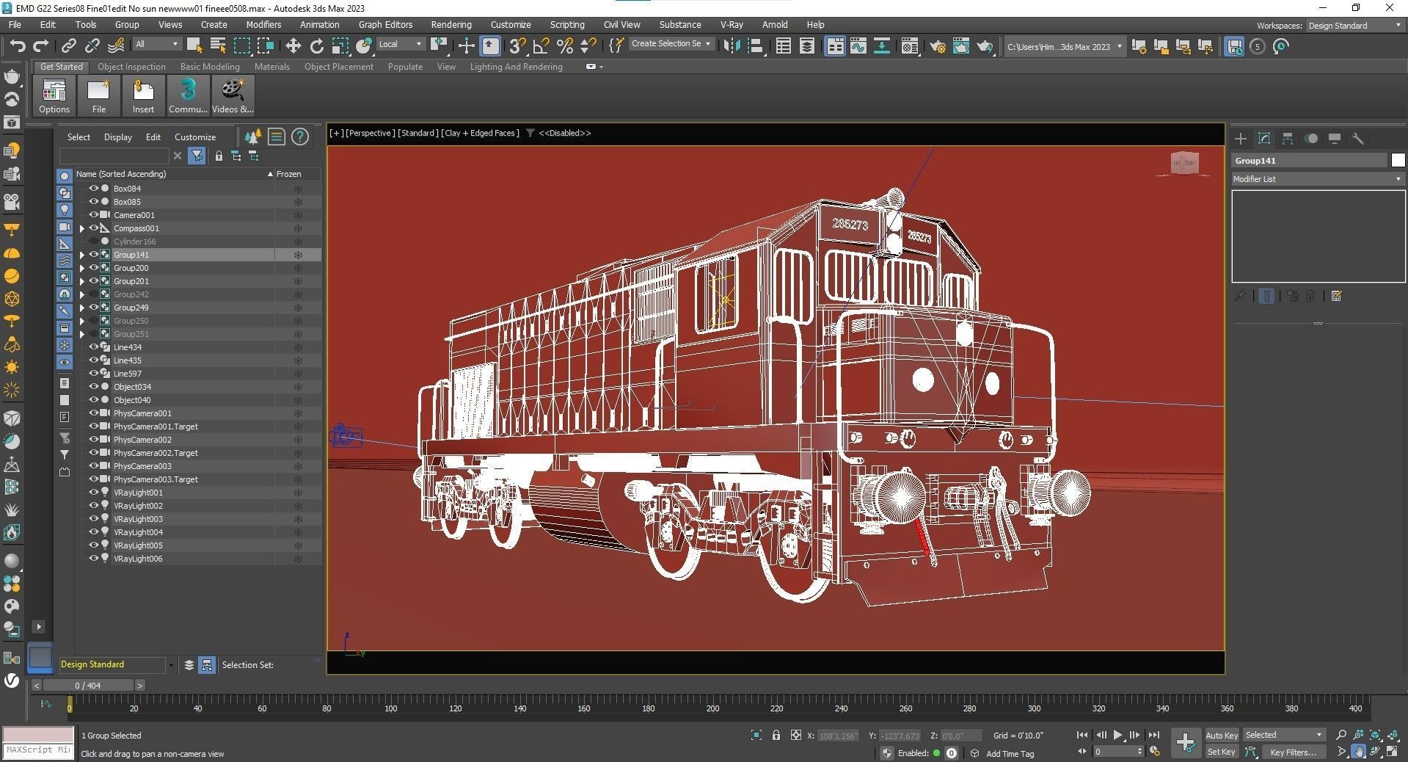Click Zoom Extents All Selected icon
The height and width of the screenshot is (762, 1408).
(1392, 735)
